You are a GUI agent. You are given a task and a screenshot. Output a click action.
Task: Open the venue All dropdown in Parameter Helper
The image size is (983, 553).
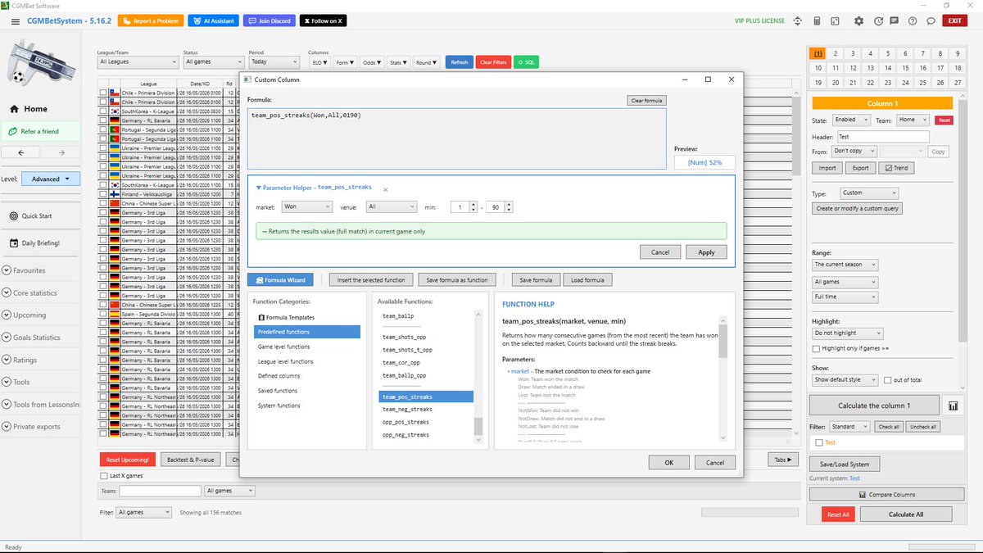pos(392,207)
